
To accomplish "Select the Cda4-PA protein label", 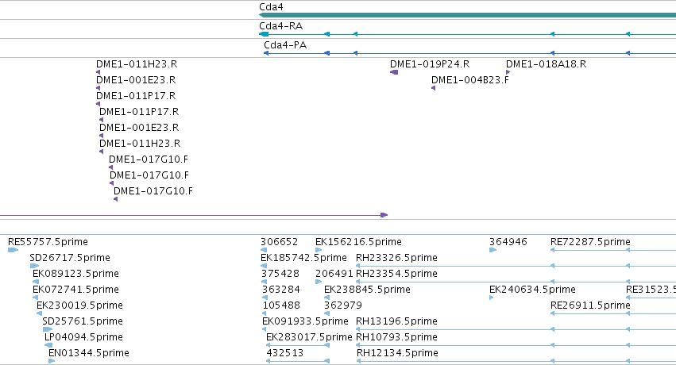I will coord(285,44).
